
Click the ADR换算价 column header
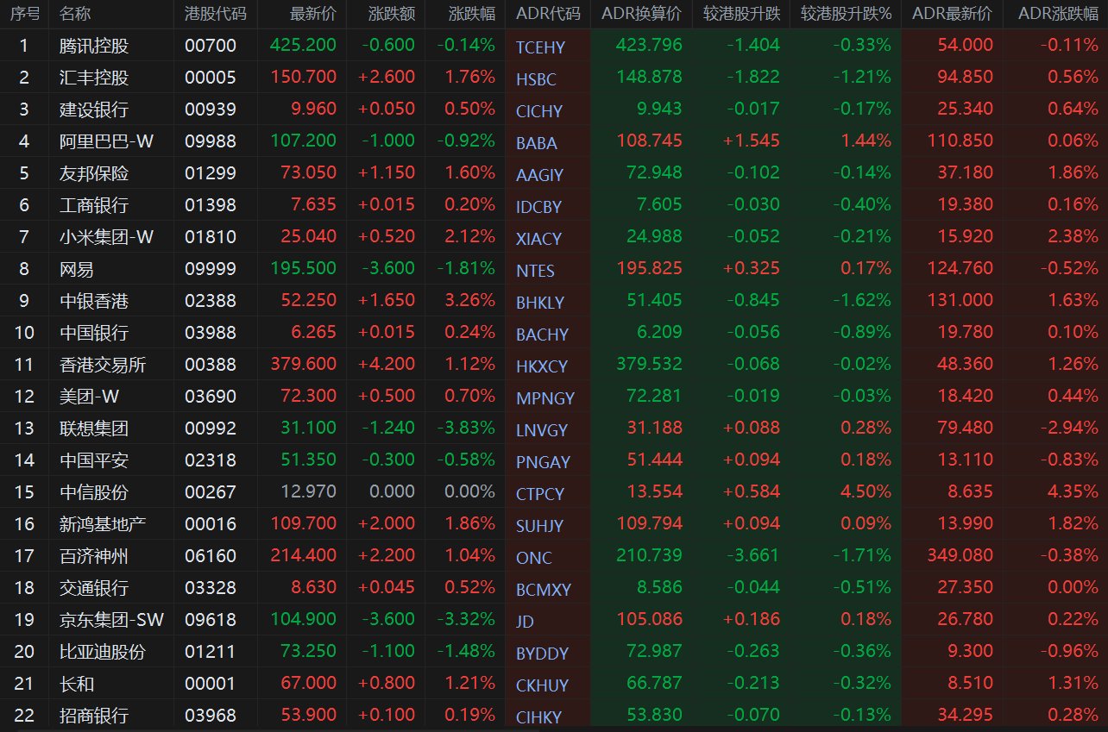641,14
